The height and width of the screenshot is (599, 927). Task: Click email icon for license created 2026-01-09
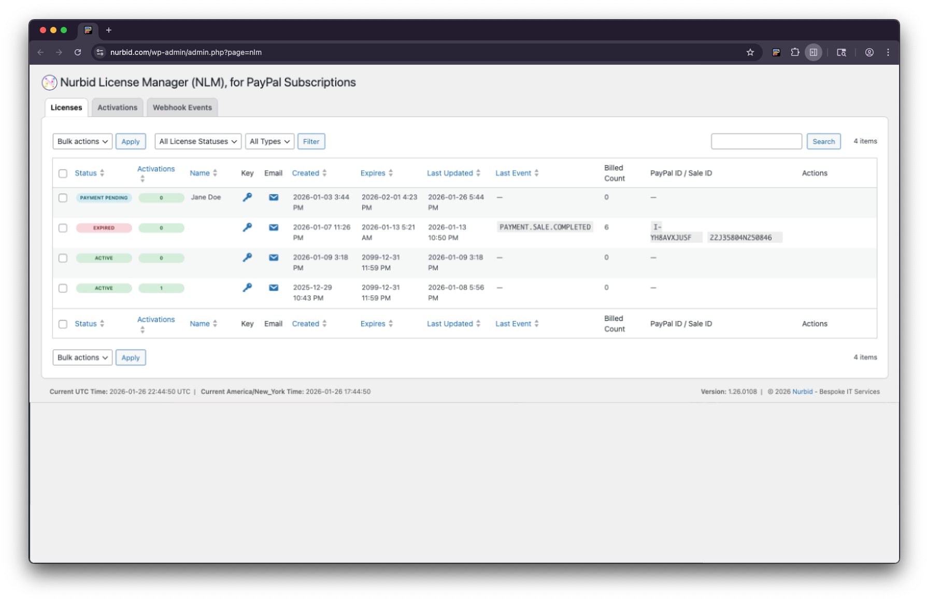[274, 257]
